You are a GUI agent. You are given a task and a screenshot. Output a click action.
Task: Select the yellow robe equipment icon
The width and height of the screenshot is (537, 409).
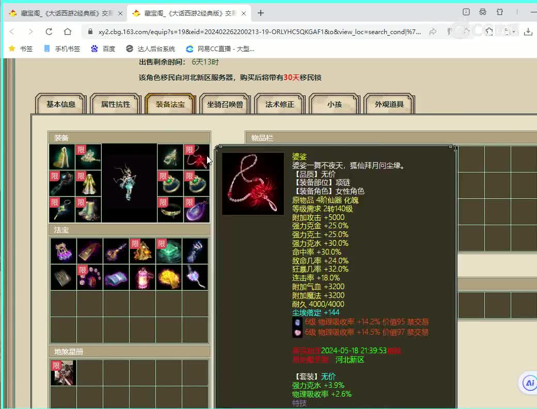(x=88, y=183)
